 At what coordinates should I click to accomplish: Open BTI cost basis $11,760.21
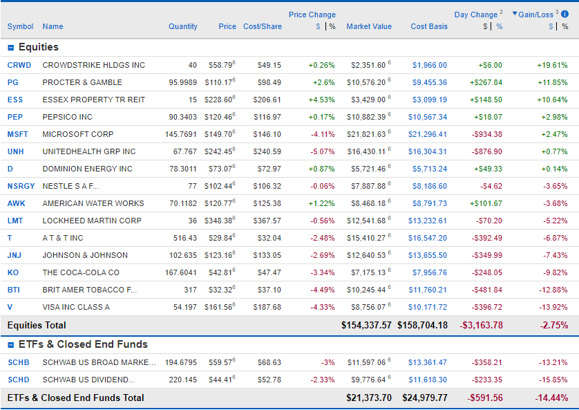click(x=428, y=290)
